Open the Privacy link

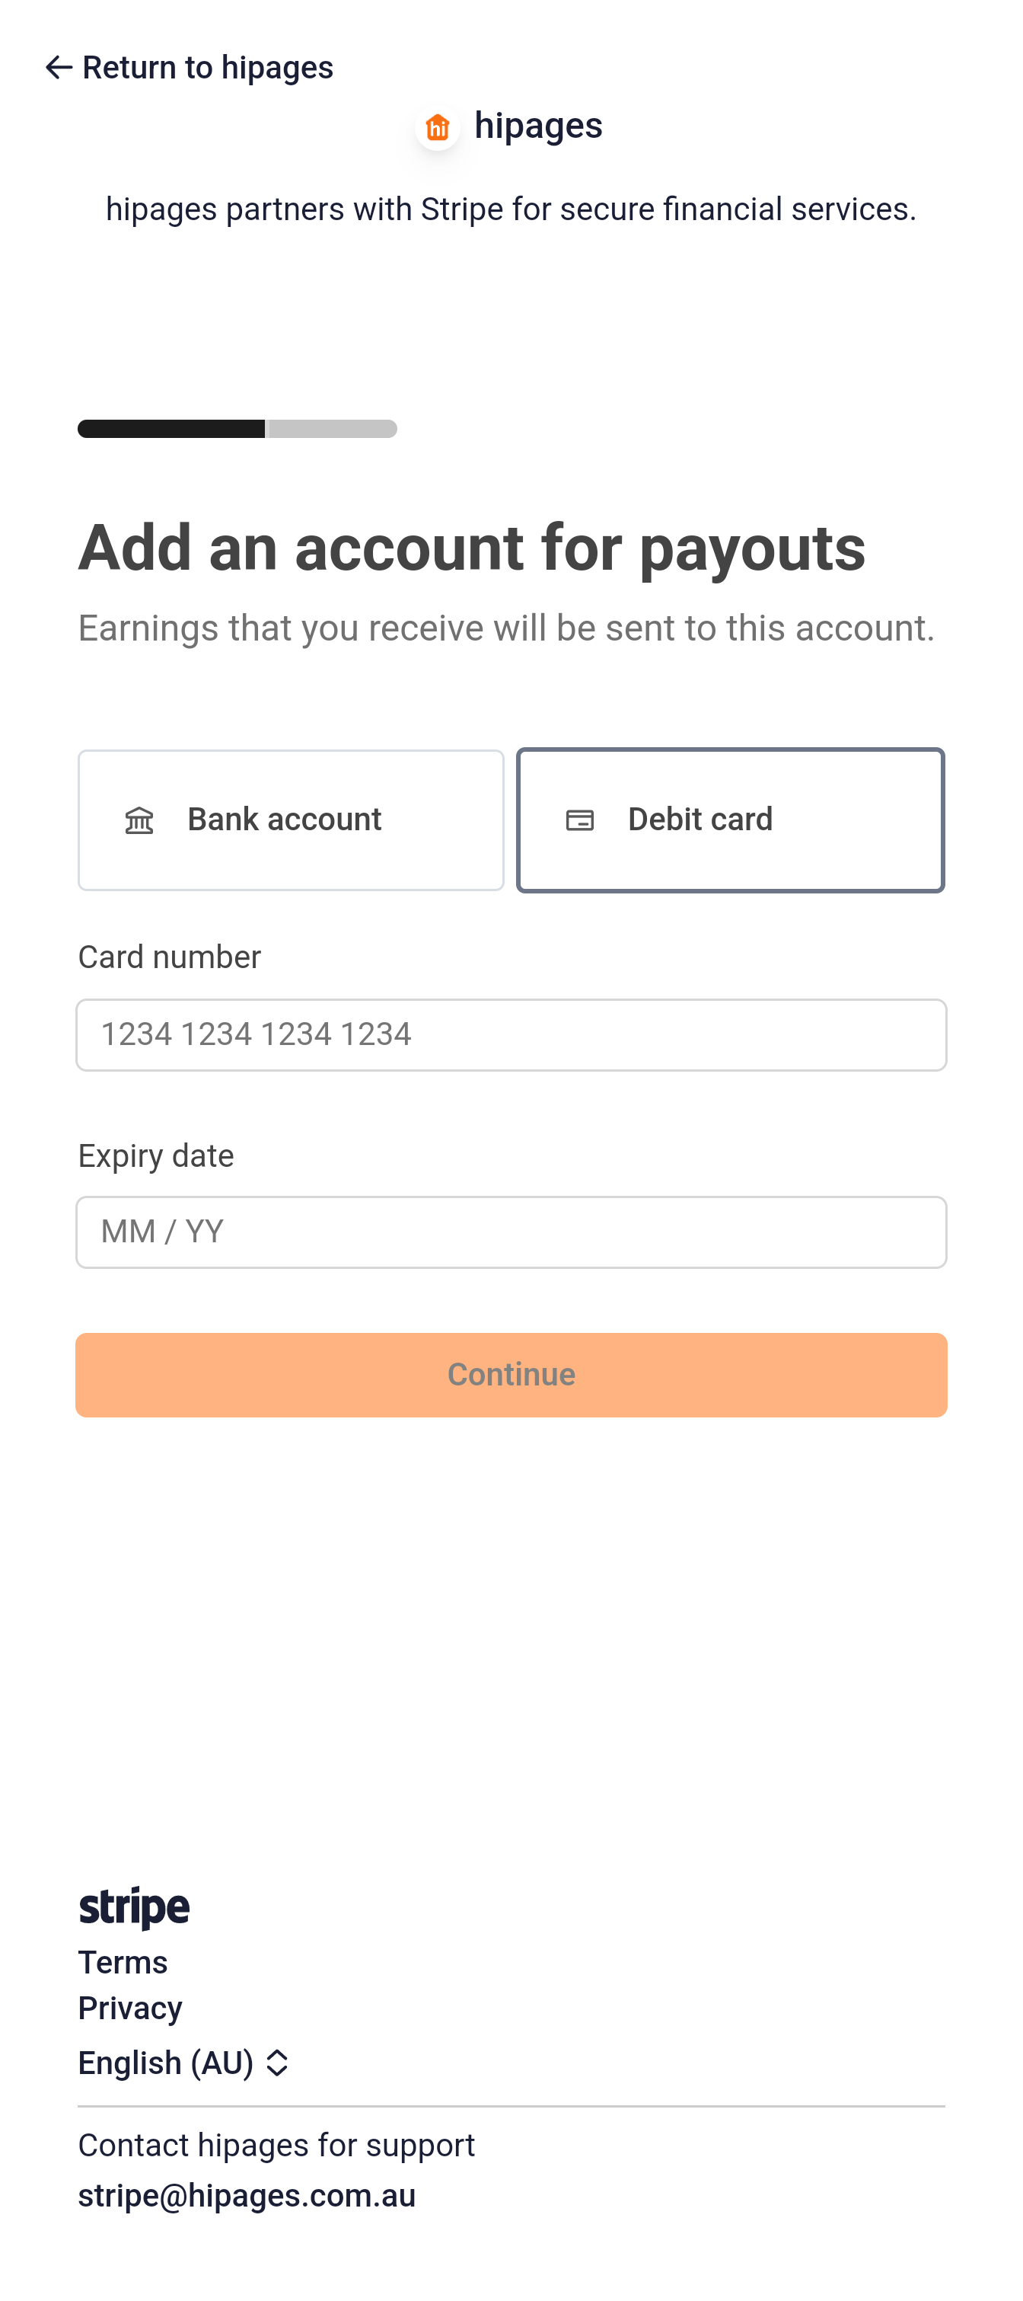tap(130, 2008)
